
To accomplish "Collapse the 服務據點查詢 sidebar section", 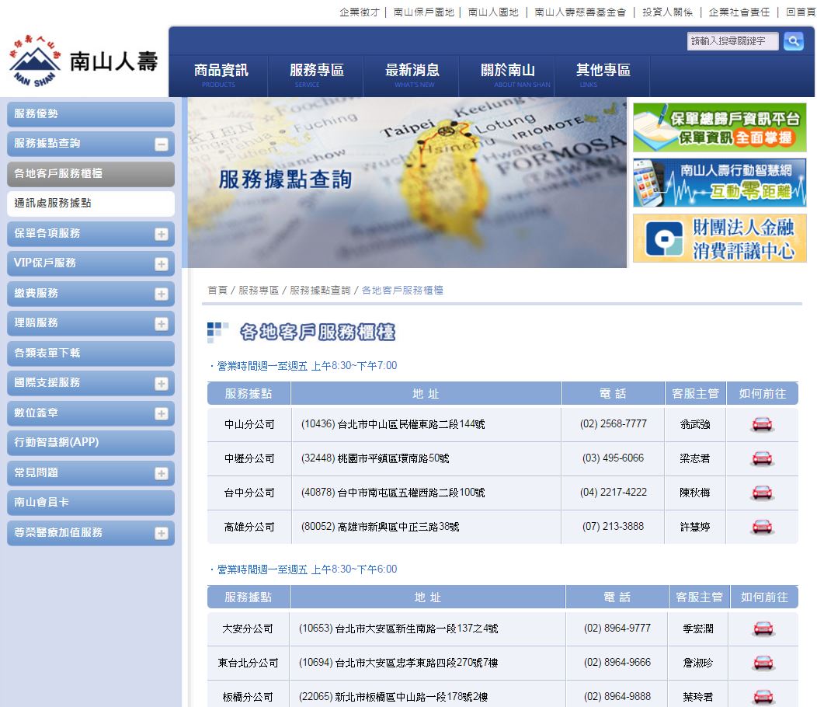I will pos(161,144).
